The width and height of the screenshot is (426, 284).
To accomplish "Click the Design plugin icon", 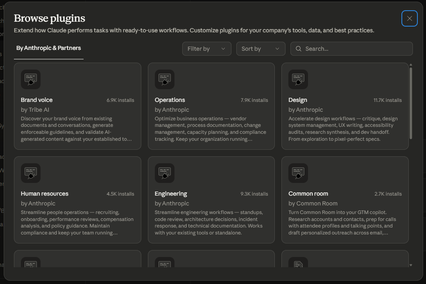I will point(298,79).
